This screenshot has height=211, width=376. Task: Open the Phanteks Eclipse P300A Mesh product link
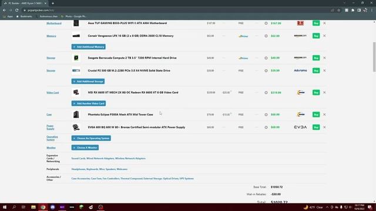click(120, 115)
